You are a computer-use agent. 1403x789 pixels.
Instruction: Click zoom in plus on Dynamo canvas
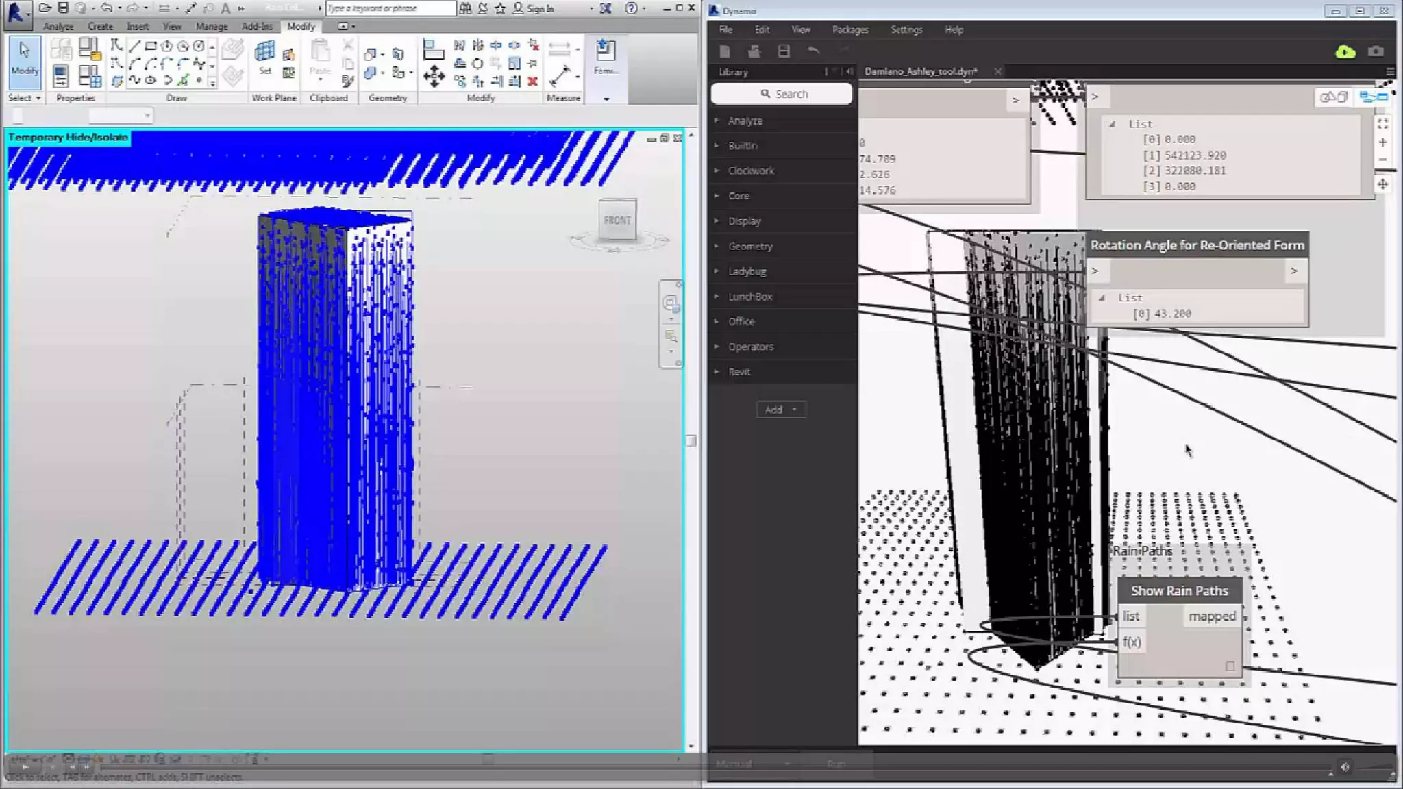1382,142
